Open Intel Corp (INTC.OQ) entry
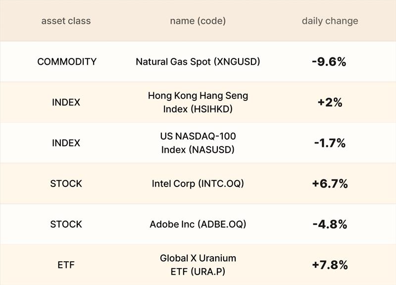This screenshot has height=285, width=396. tap(198, 184)
